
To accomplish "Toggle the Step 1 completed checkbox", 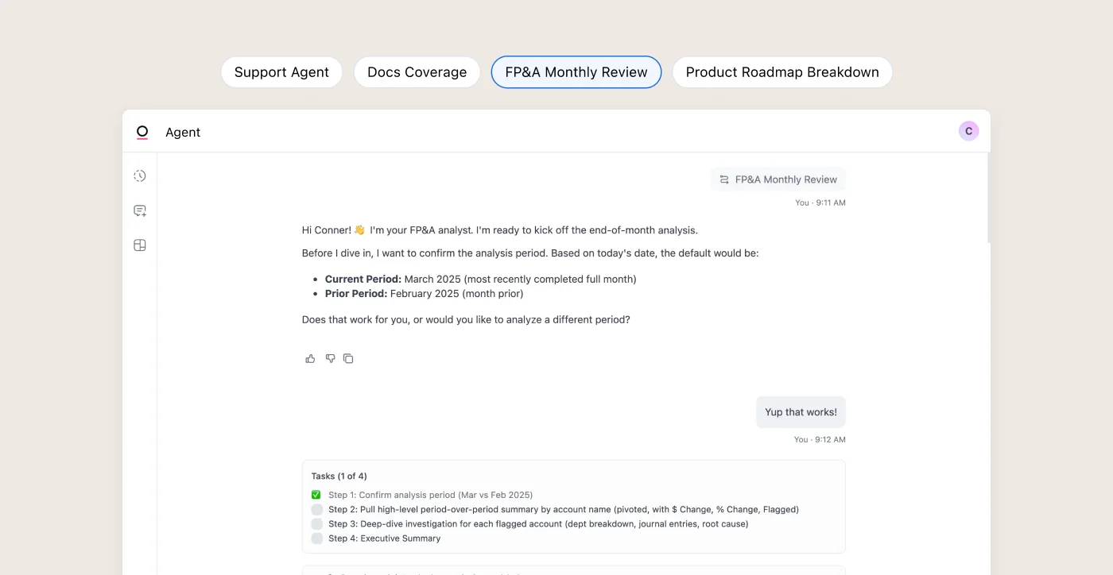I will [x=316, y=495].
